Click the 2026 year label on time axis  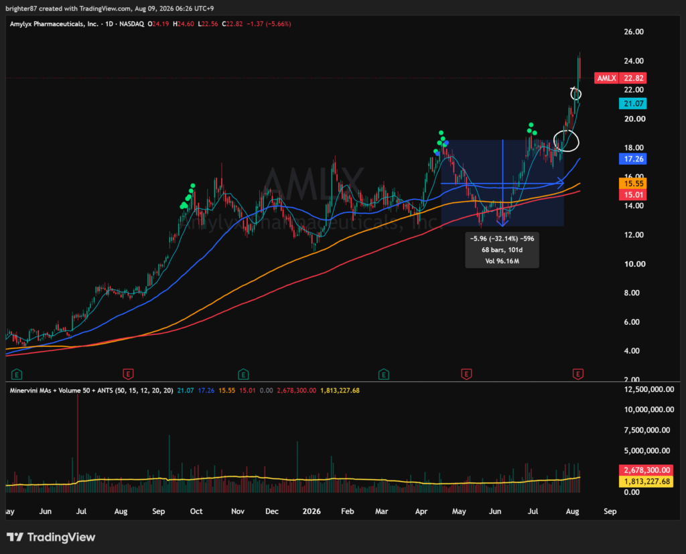click(x=312, y=511)
